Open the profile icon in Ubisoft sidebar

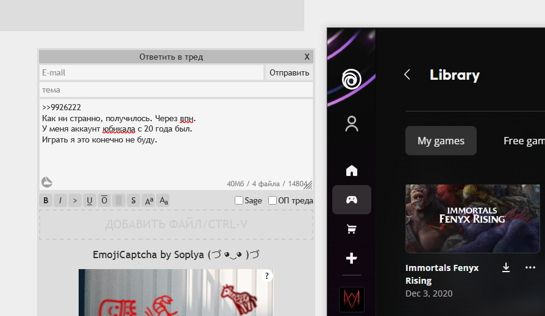coord(351,124)
